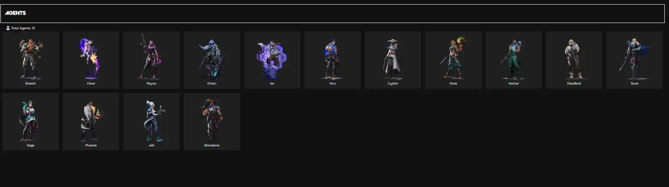The width and height of the screenshot is (669, 187).
Task: Open the Clove agent card
Action: click(x=91, y=60)
